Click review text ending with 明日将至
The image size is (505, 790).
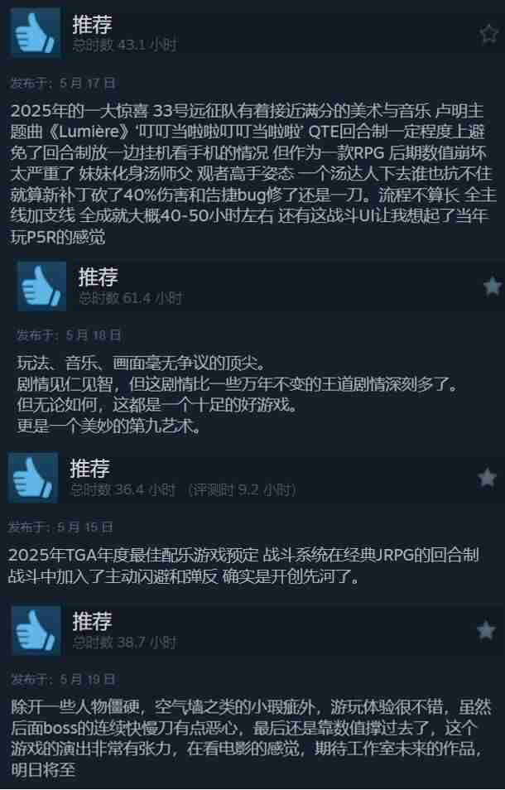point(251,738)
